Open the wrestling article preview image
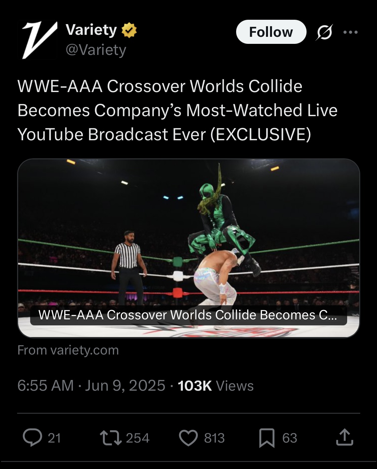The image size is (377, 469). click(x=188, y=248)
